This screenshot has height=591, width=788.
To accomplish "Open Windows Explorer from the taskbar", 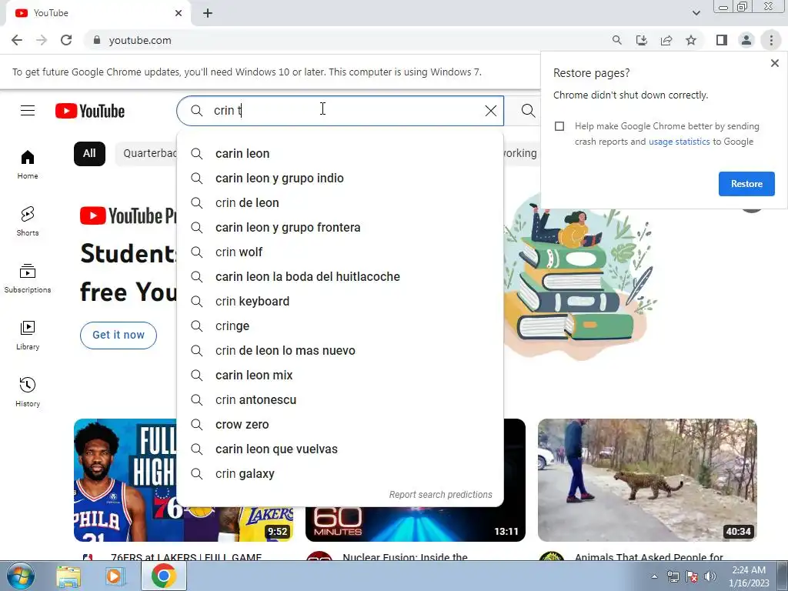I will [68, 576].
